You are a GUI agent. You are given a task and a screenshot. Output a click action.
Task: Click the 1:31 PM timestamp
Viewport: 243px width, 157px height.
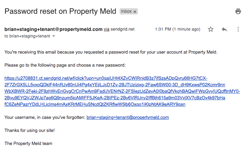[177, 30]
